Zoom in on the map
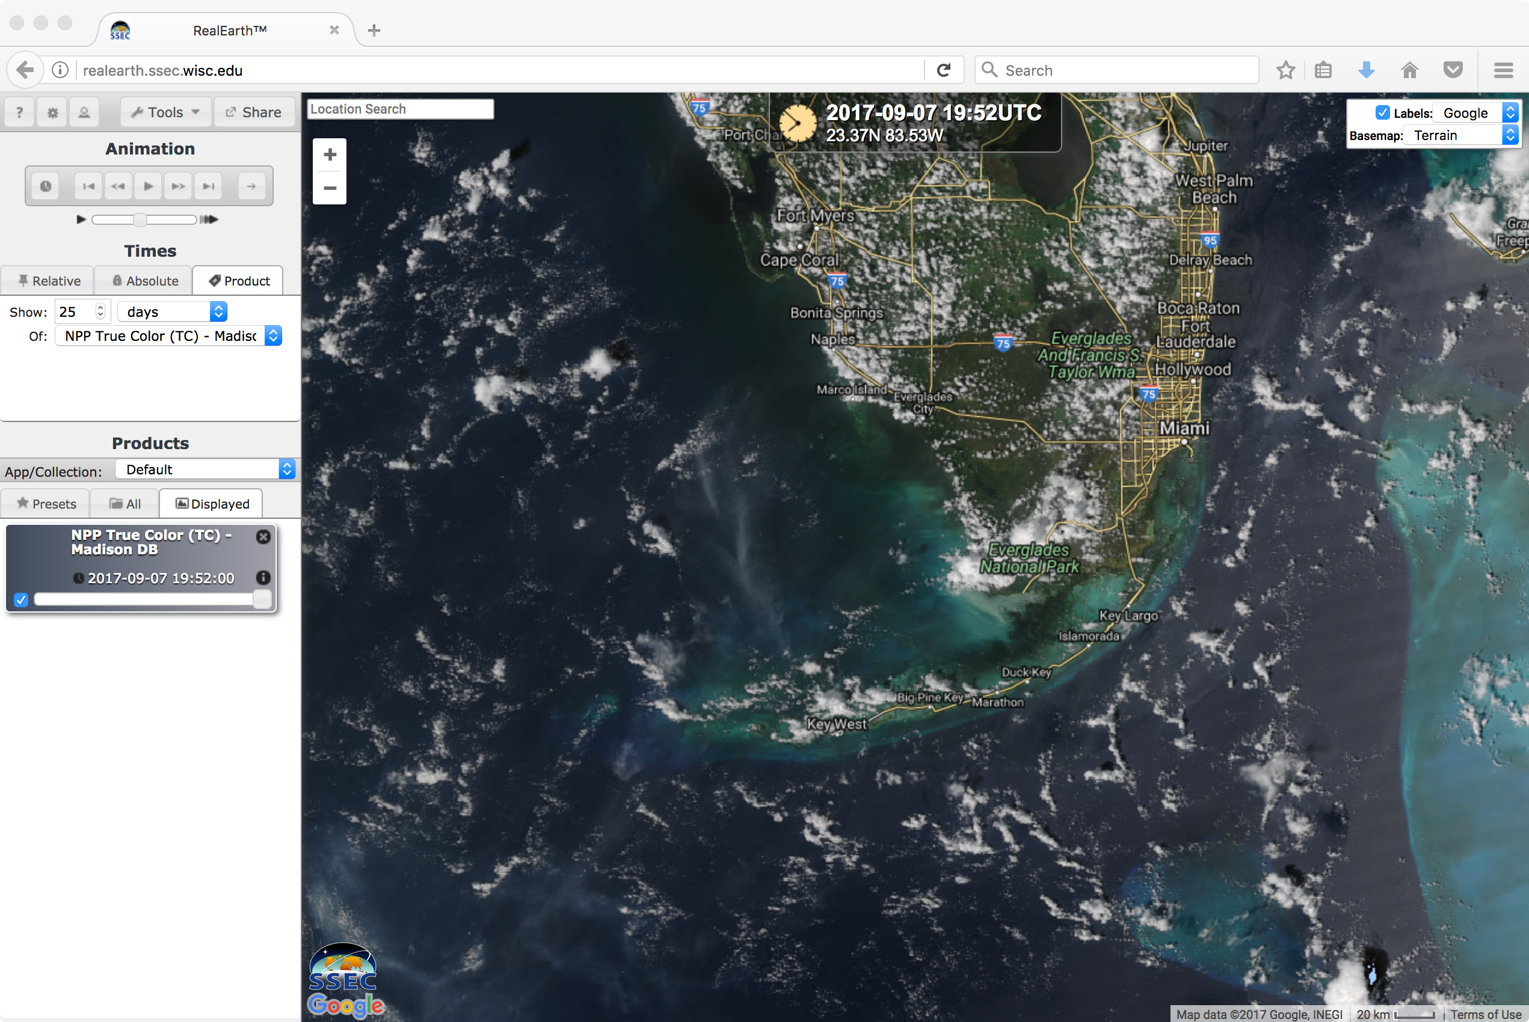This screenshot has height=1022, width=1529. [330, 155]
